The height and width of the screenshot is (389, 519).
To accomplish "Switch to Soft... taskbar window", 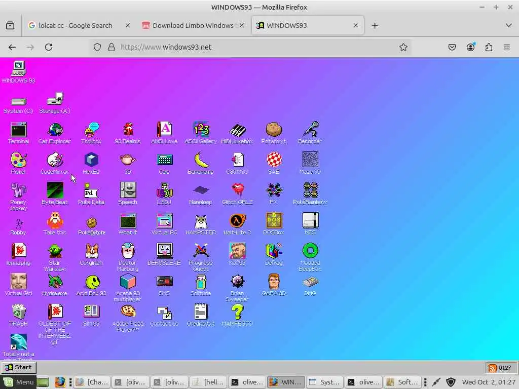I will (402, 382).
